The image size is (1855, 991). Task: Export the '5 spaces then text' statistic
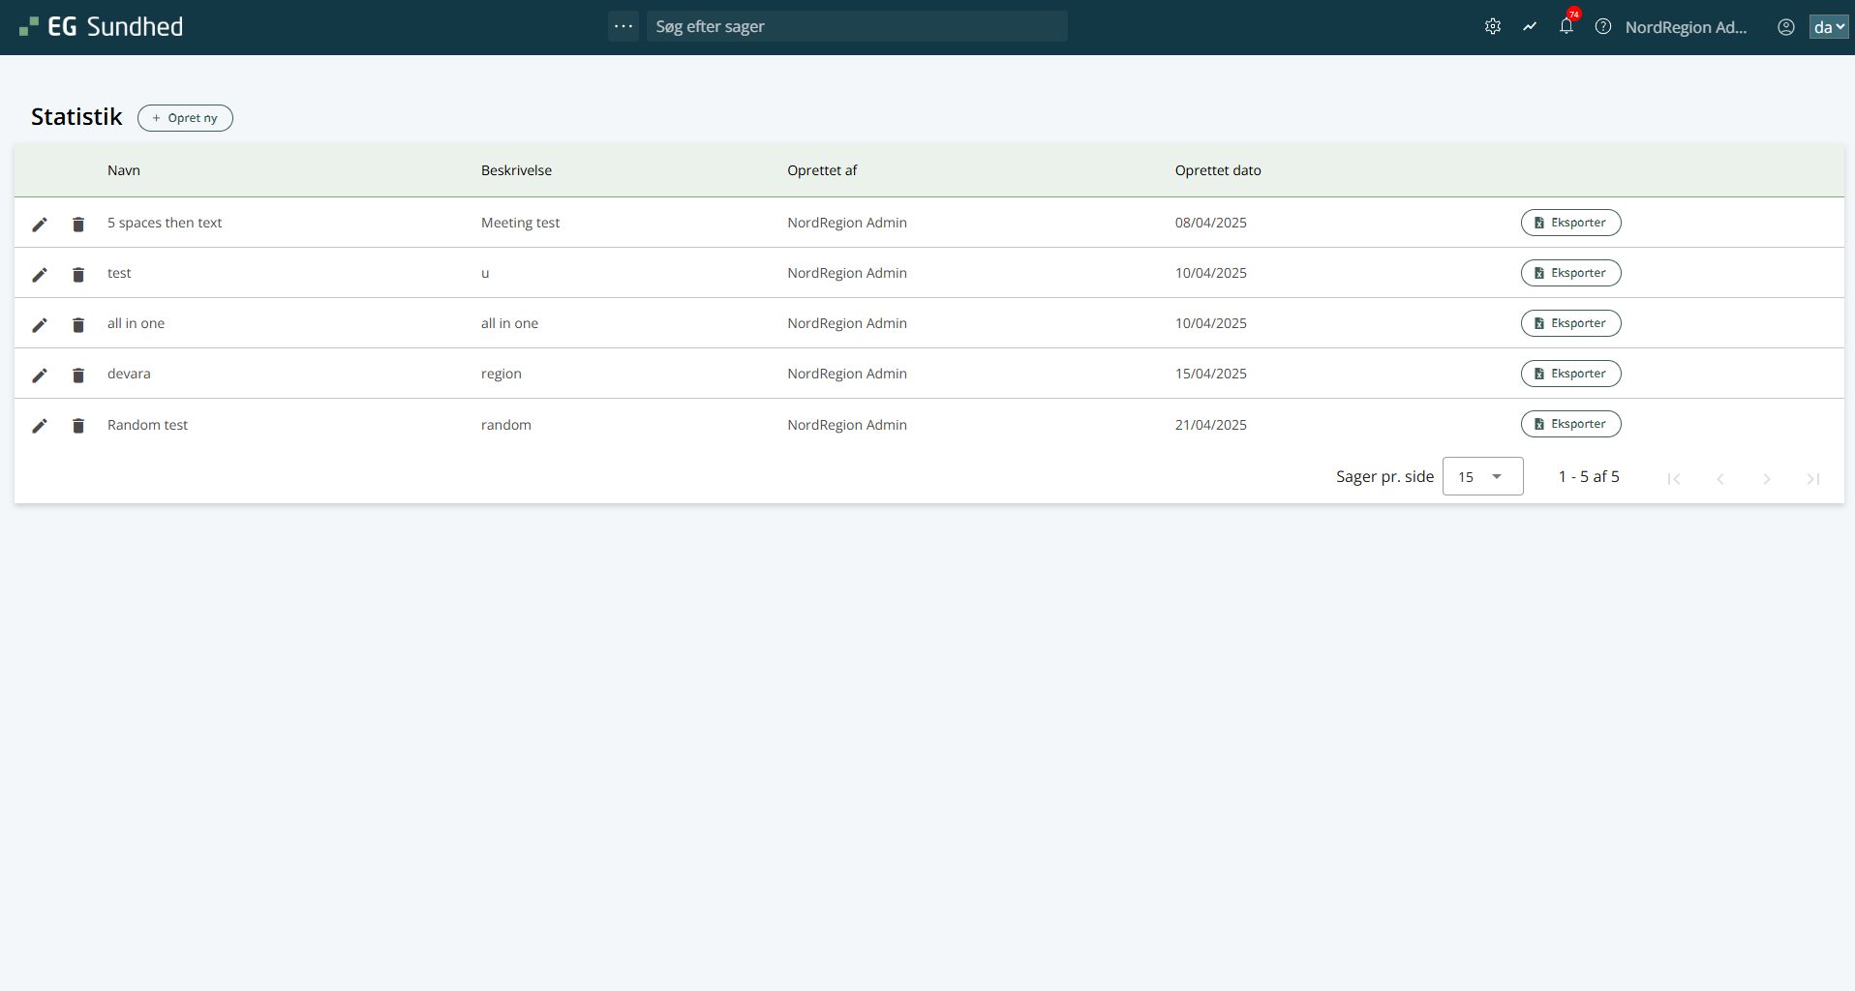[x=1570, y=223]
